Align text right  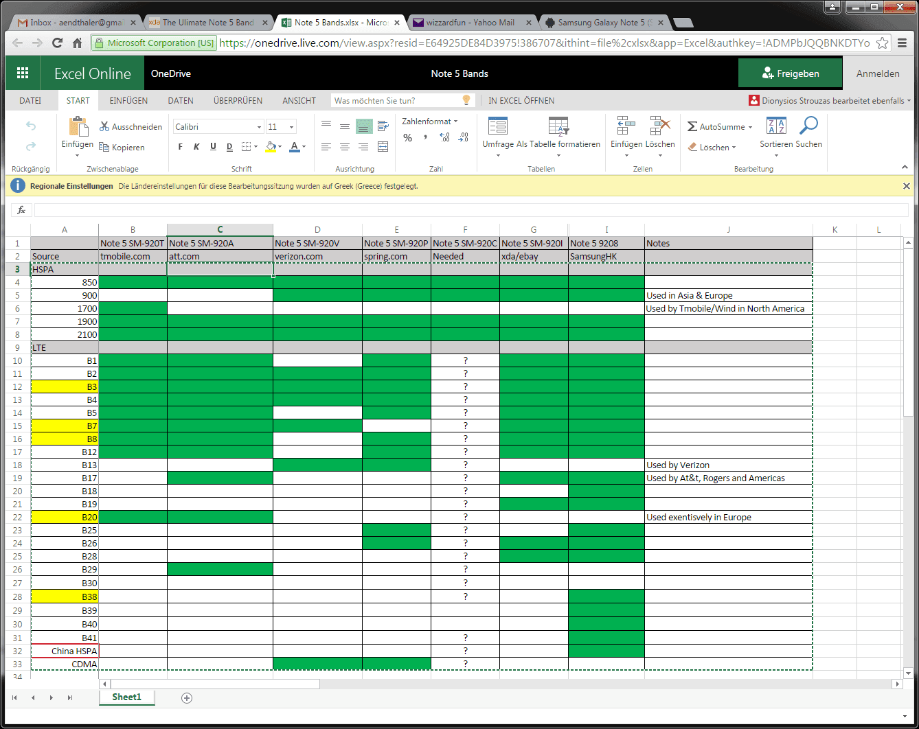[x=363, y=147]
